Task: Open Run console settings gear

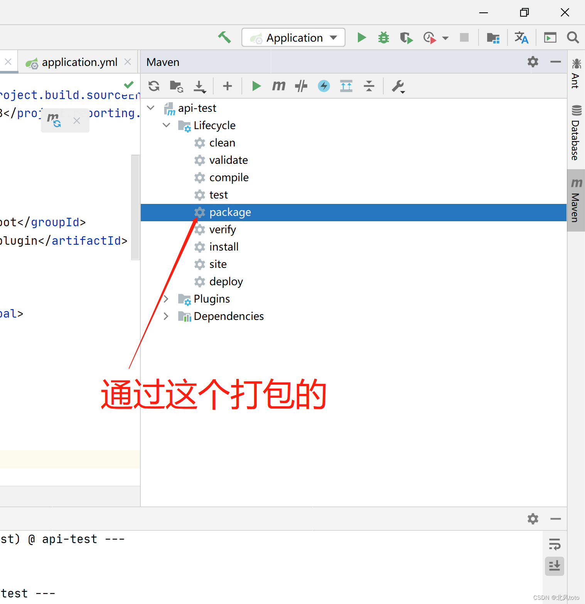Action: [x=533, y=518]
